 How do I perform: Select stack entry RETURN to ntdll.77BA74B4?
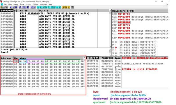click(140, 69)
